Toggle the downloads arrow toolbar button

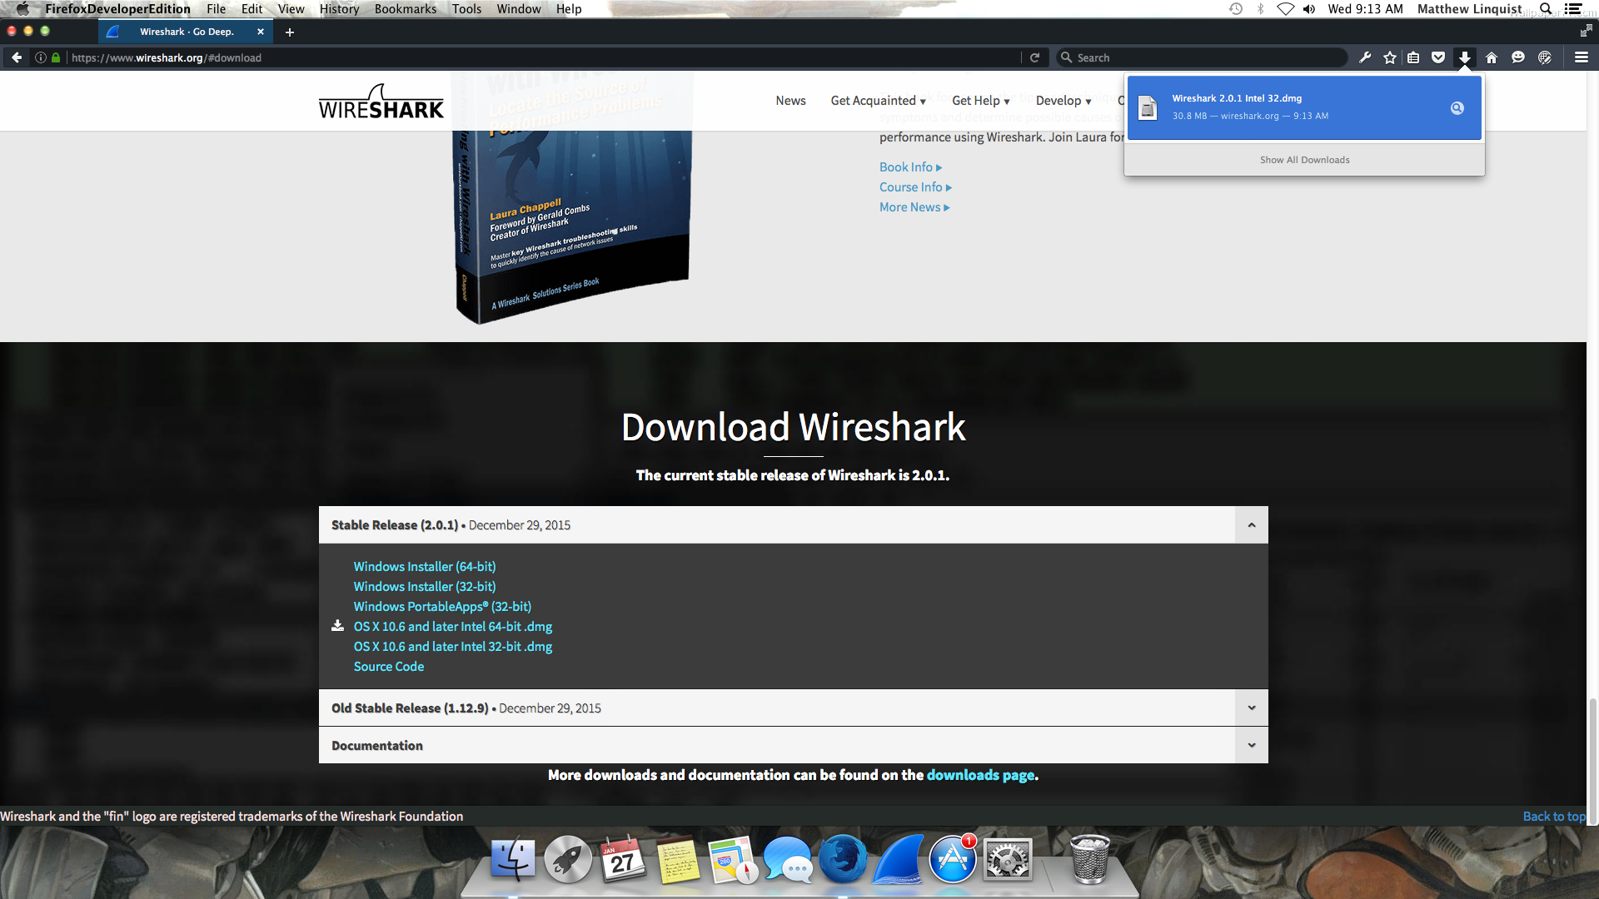tap(1464, 57)
